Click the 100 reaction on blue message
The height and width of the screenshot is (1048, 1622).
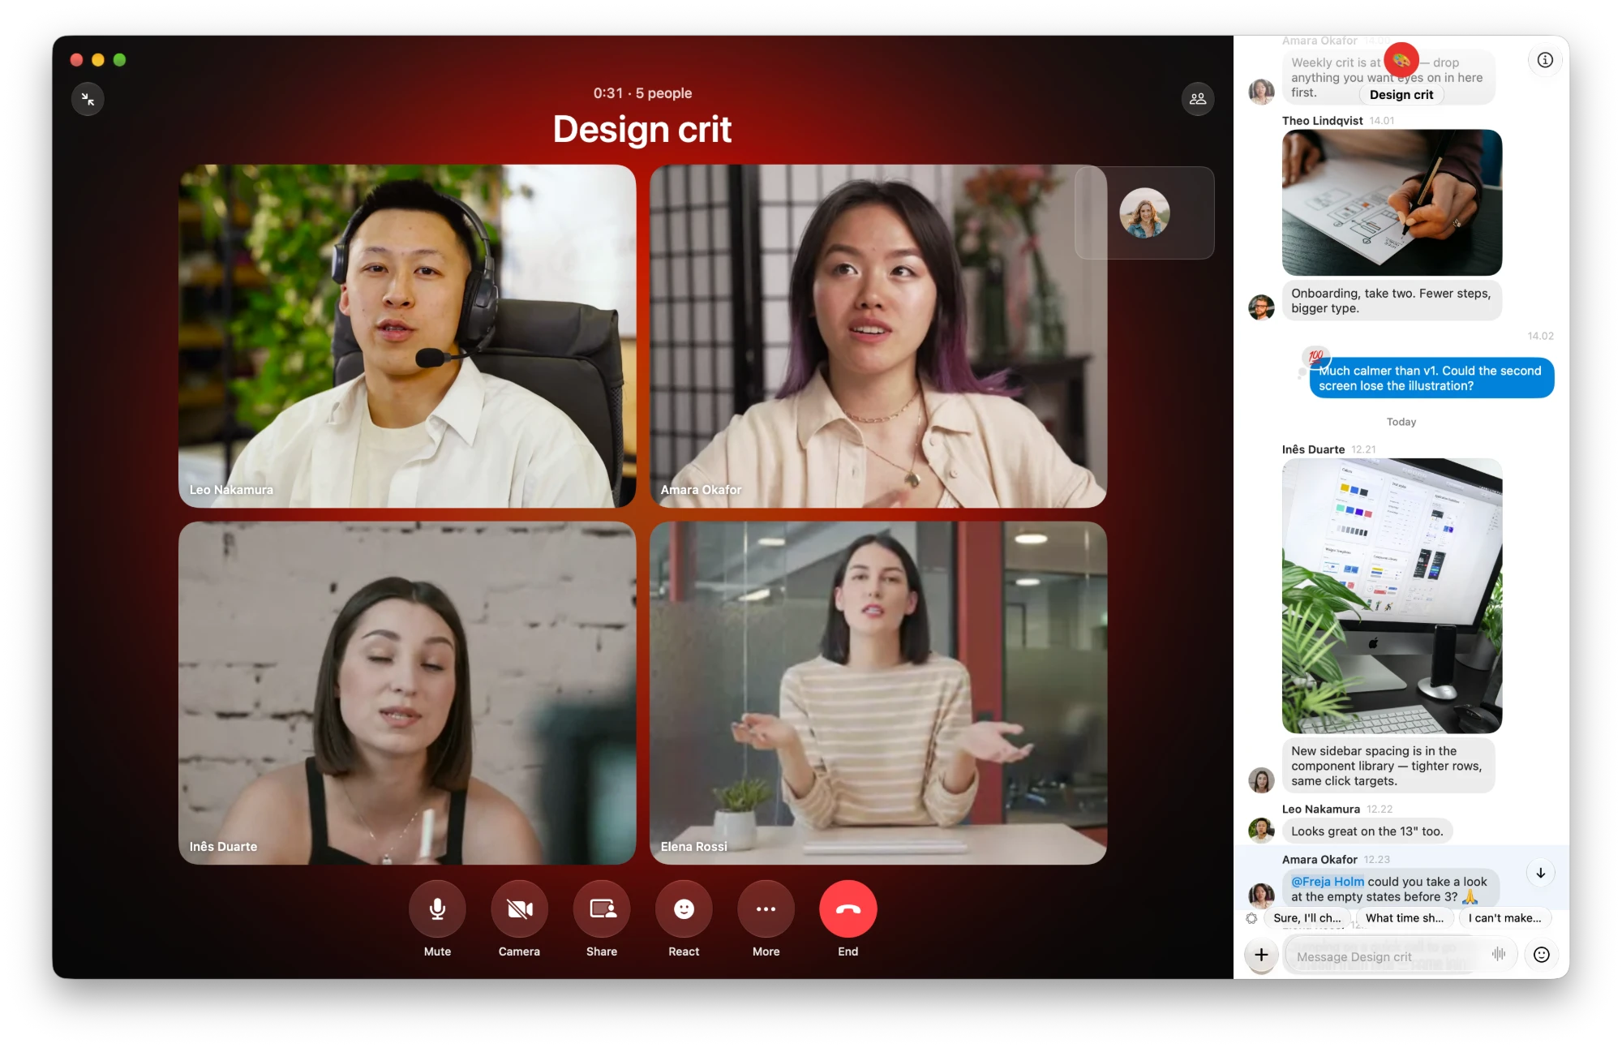tap(1315, 356)
